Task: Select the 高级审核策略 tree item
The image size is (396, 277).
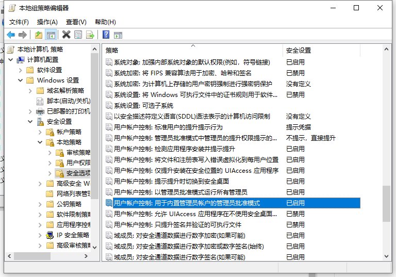Action: click(73, 246)
